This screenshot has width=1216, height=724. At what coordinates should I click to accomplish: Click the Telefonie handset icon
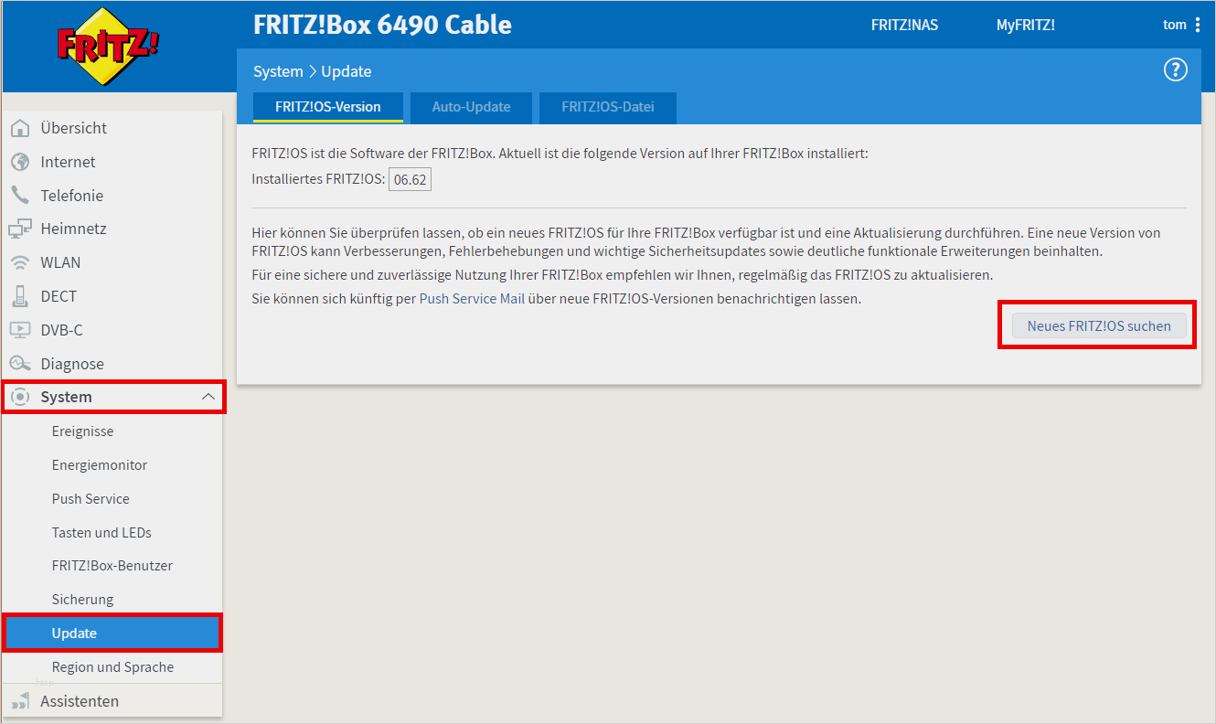tap(20, 196)
